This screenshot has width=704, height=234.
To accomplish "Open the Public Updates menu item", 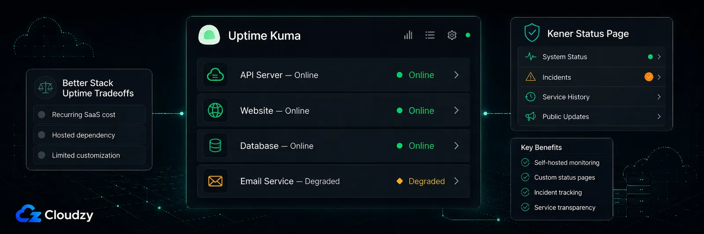I will click(x=591, y=116).
